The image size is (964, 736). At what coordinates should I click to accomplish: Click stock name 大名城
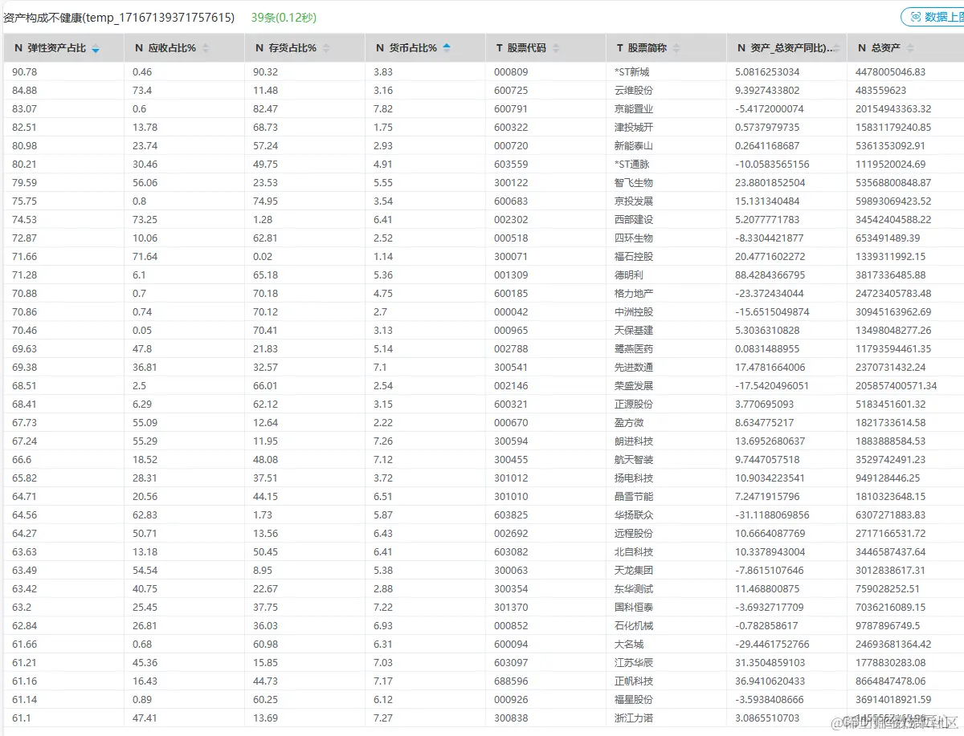629,645
